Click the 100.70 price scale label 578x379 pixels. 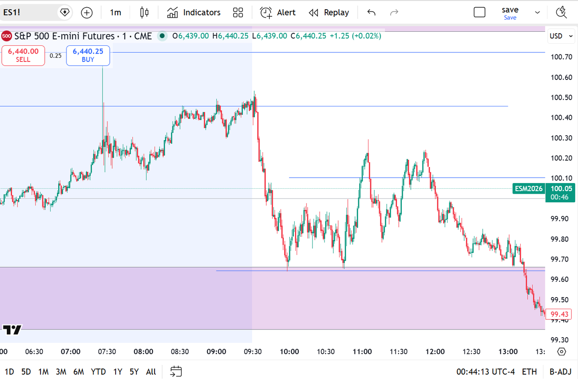coord(561,57)
